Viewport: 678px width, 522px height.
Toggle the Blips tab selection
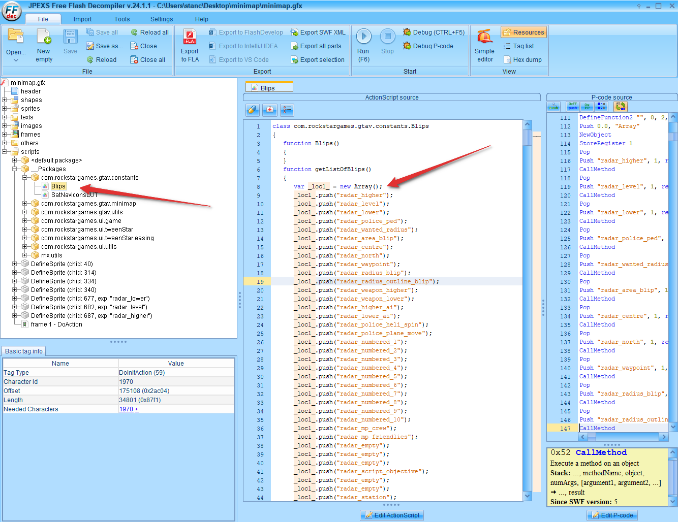(x=269, y=86)
